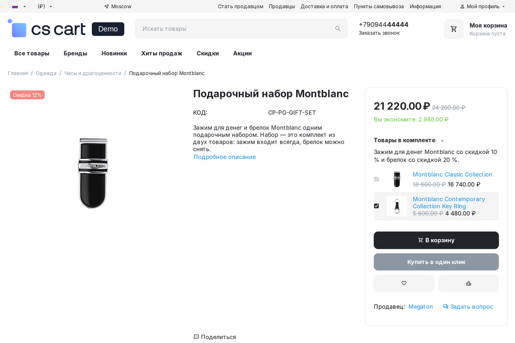Image resolution: width=515 pixels, height=343 pixels.
Task: Go to Бренды section
Action: [x=76, y=53]
